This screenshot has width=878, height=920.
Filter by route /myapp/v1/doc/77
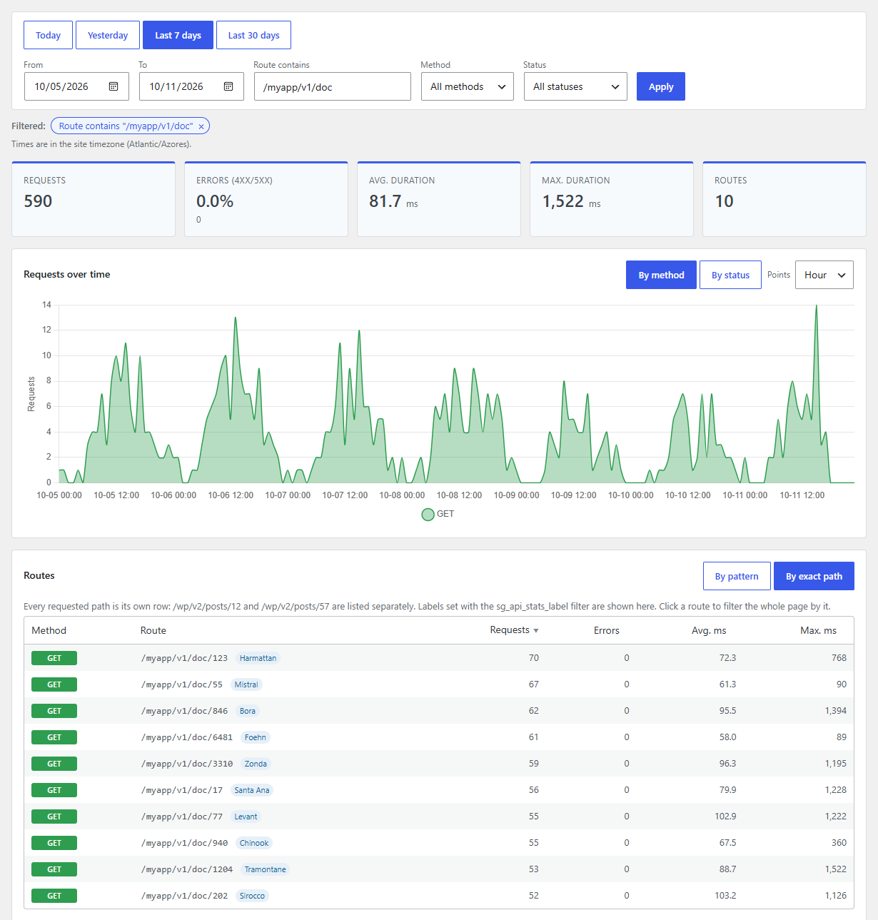coord(182,817)
